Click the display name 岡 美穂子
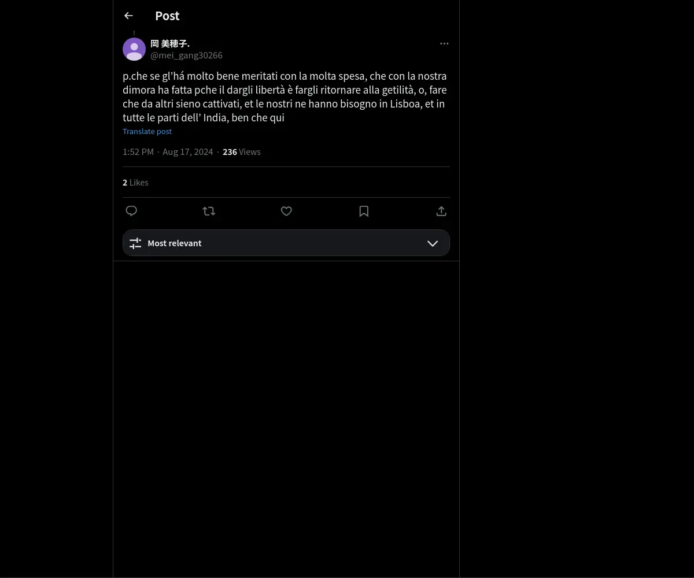 pyautogui.click(x=170, y=43)
